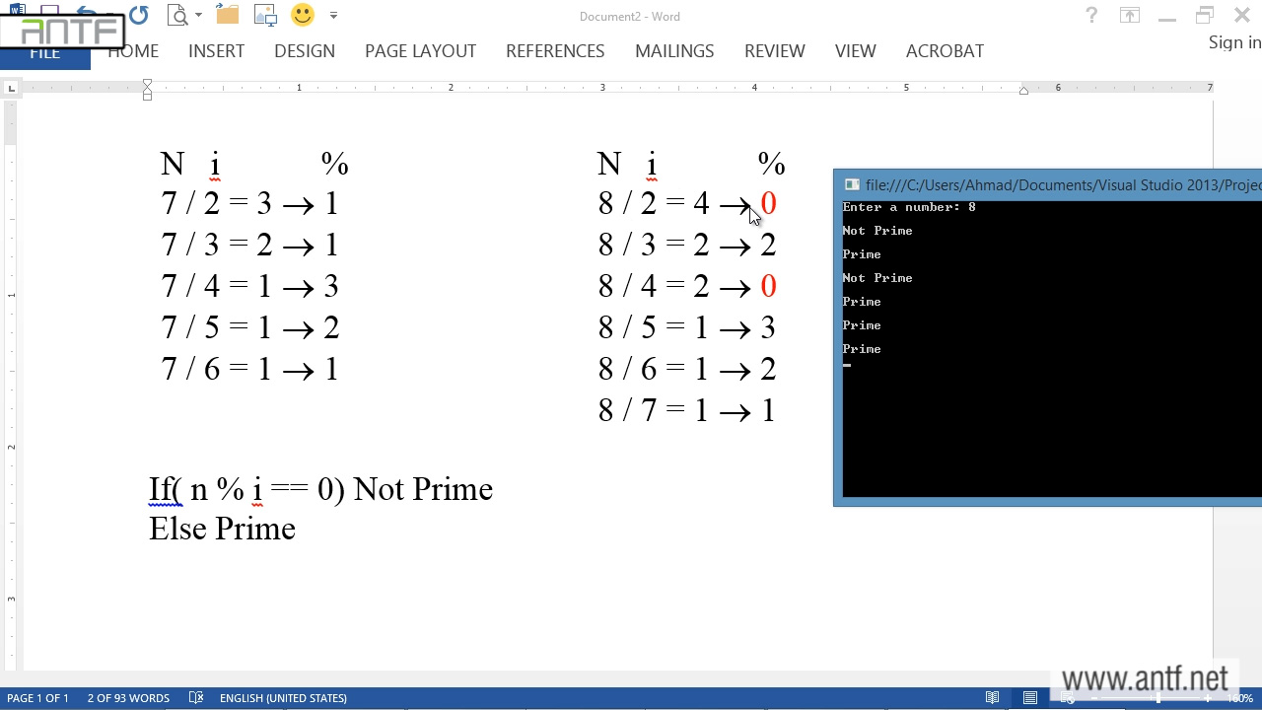
Task: Open the PAGE LAYOUT ribbon tab
Action: click(x=420, y=51)
